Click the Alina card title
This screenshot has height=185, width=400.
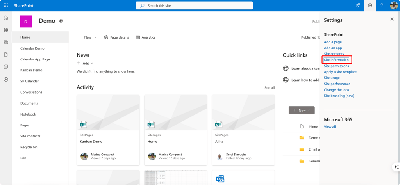[219, 141]
